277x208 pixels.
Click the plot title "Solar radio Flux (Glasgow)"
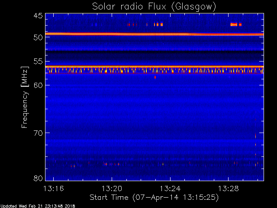point(154,7)
